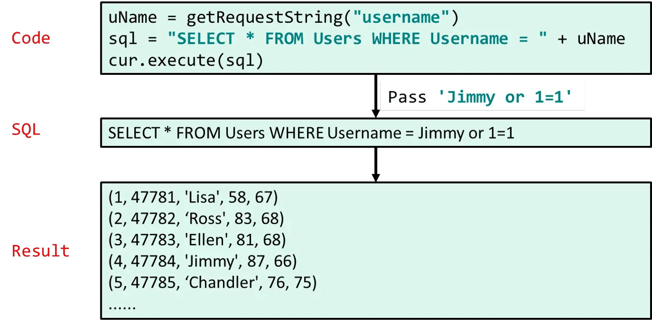
Task: Click "Jimmy or 1=1" in the SQL statement
Action: pos(466,133)
